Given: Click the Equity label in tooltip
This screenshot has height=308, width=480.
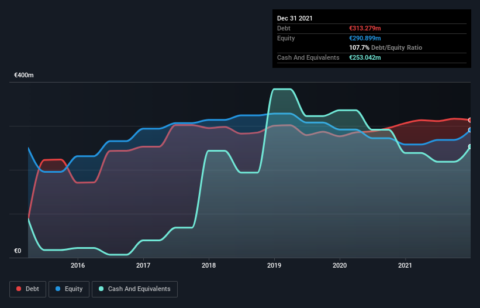Looking at the screenshot, I should point(286,38).
